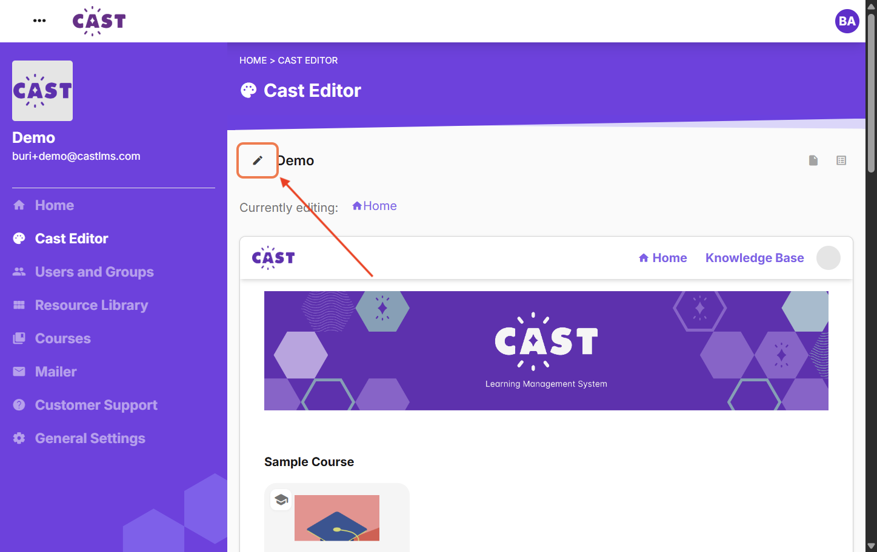Click the list layout icon at top right
This screenshot has height=552, width=877.
841,160
